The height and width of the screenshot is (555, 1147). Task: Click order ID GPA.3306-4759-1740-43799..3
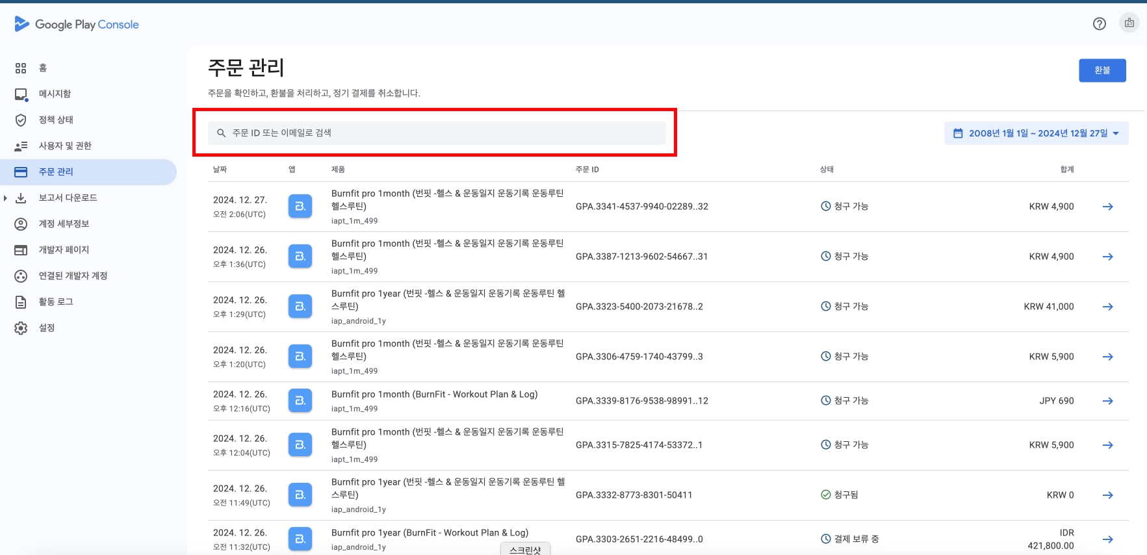639,357
